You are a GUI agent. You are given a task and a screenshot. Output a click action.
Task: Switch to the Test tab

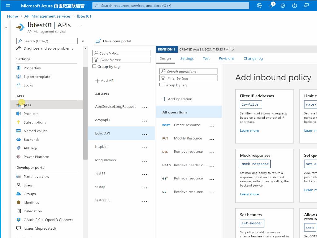206,58
